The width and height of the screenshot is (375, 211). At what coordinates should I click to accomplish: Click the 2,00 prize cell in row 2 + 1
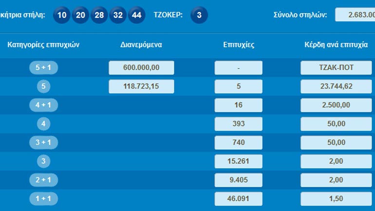coord(336,180)
